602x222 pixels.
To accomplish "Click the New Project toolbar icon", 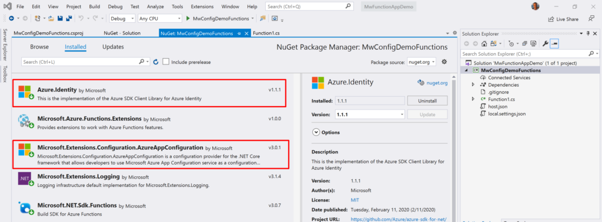I will 37,18.
